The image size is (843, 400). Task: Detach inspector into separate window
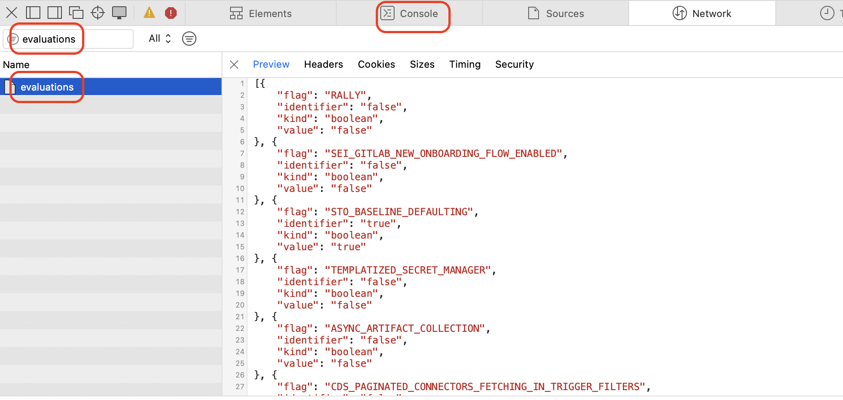[76, 13]
